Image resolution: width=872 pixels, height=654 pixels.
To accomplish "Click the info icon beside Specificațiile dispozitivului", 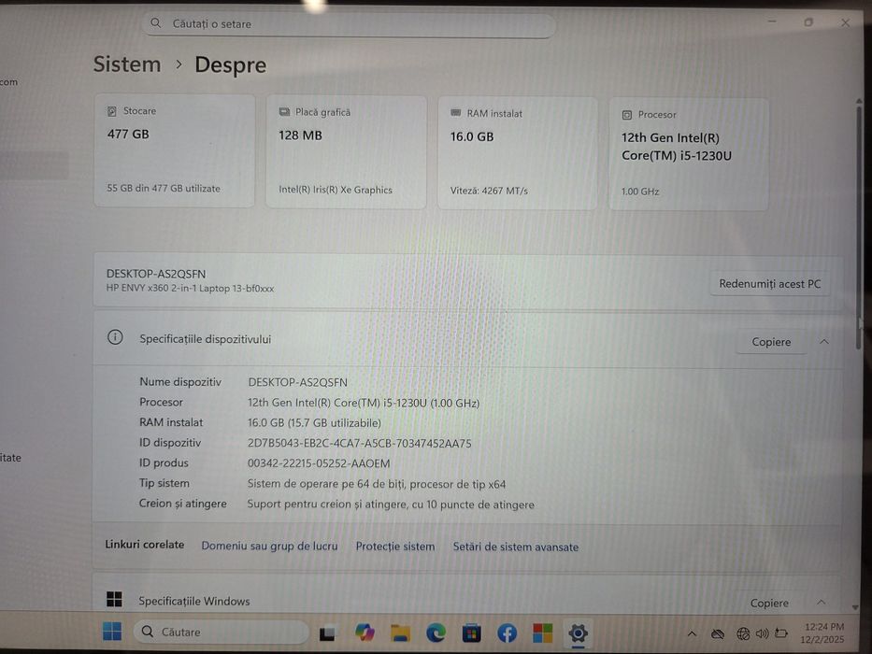I will click(x=115, y=337).
